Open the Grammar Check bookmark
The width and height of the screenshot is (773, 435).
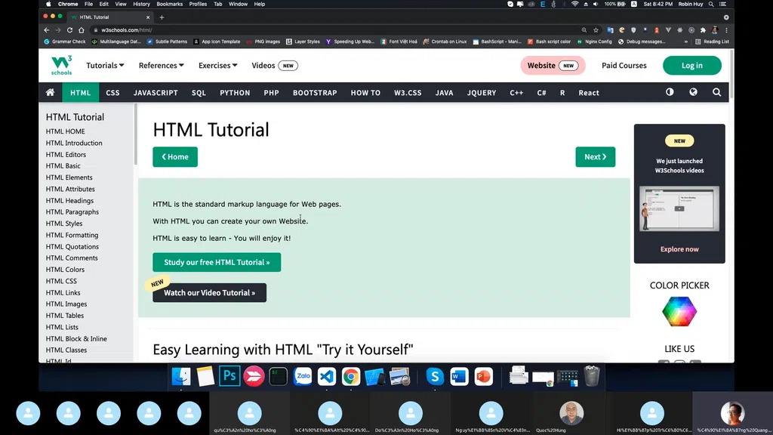[65, 42]
